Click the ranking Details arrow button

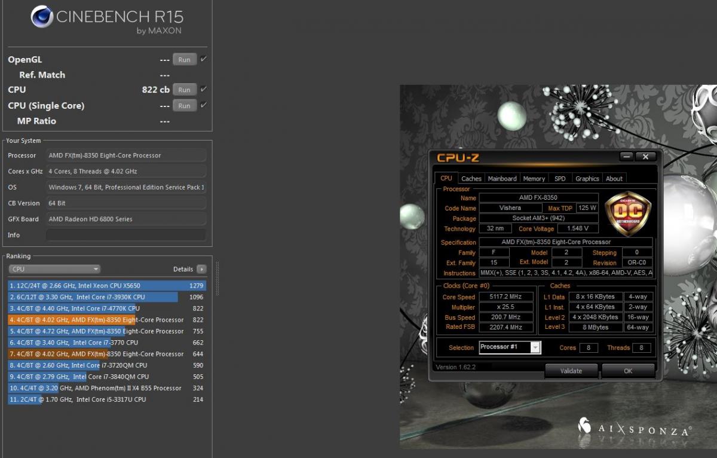point(201,269)
